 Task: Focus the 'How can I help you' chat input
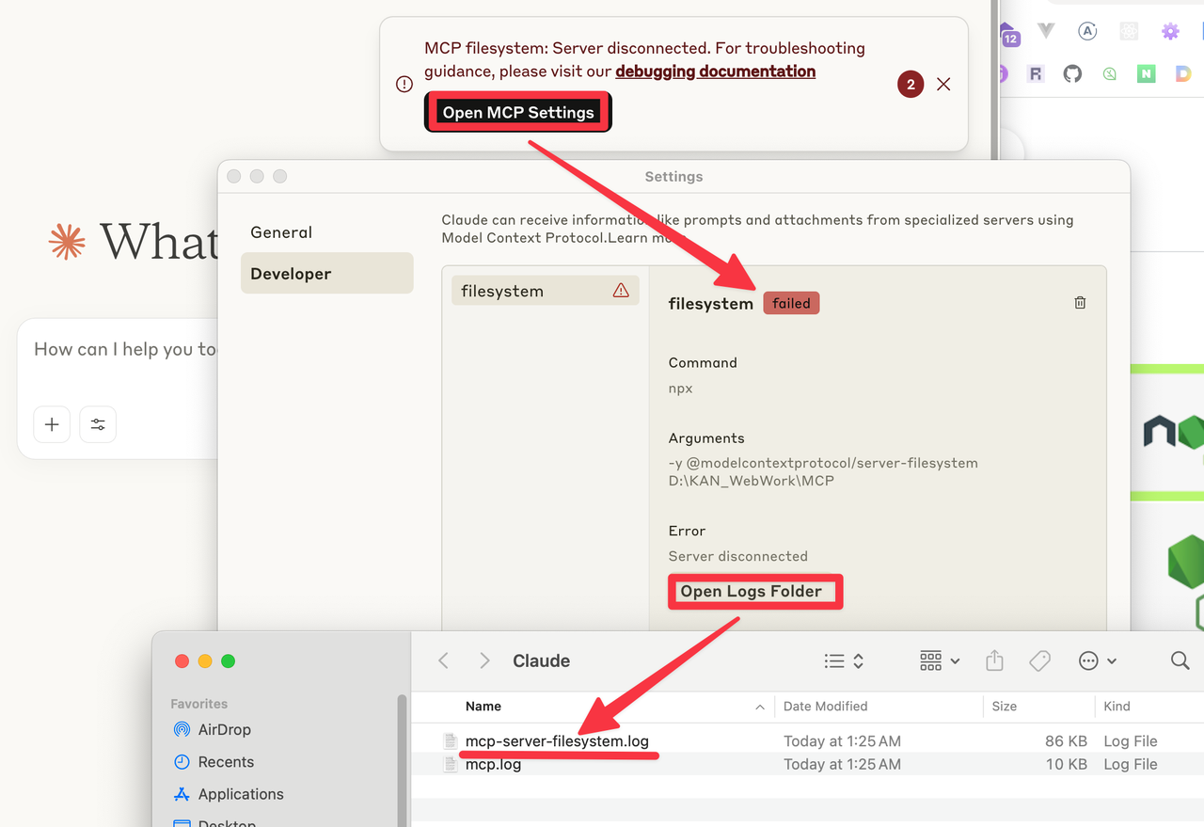point(126,349)
